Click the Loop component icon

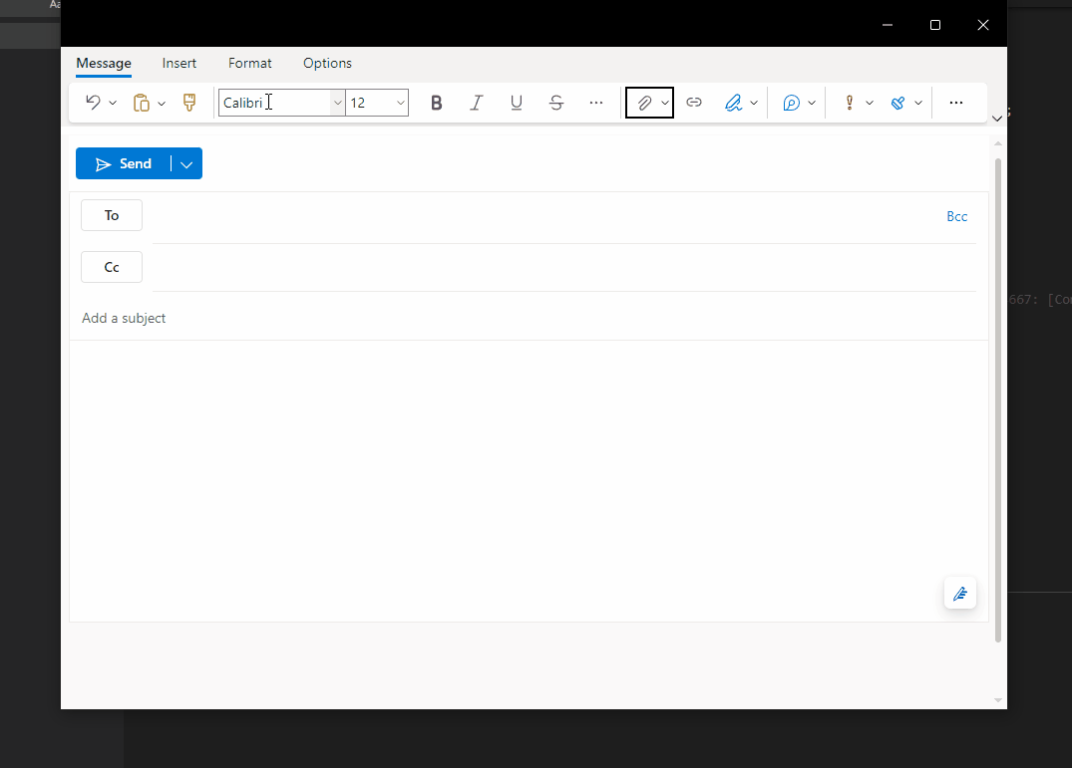[x=791, y=102]
